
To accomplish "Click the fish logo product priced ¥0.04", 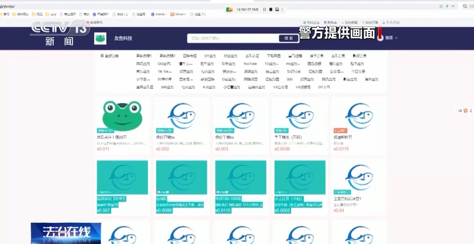I will coord(359,177).
